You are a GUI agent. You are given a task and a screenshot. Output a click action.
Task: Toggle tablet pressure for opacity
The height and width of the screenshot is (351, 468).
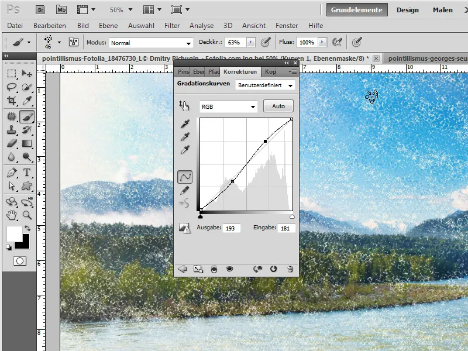coord(266,42)
